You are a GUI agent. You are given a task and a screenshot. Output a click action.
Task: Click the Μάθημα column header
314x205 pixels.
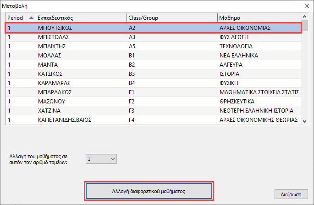(x=259, y=18)
